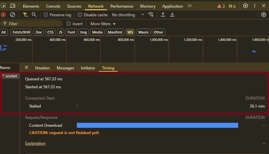Clear the network log
The width and height of the screenshot is (269, 154).
(13, 15)
